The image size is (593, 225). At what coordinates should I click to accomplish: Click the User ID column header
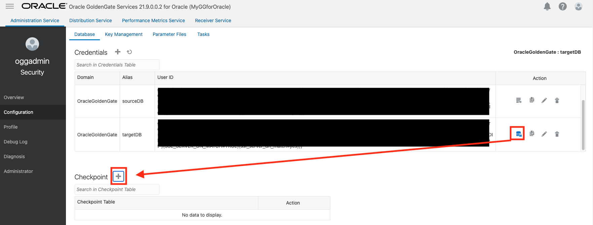tap(325, 78)
